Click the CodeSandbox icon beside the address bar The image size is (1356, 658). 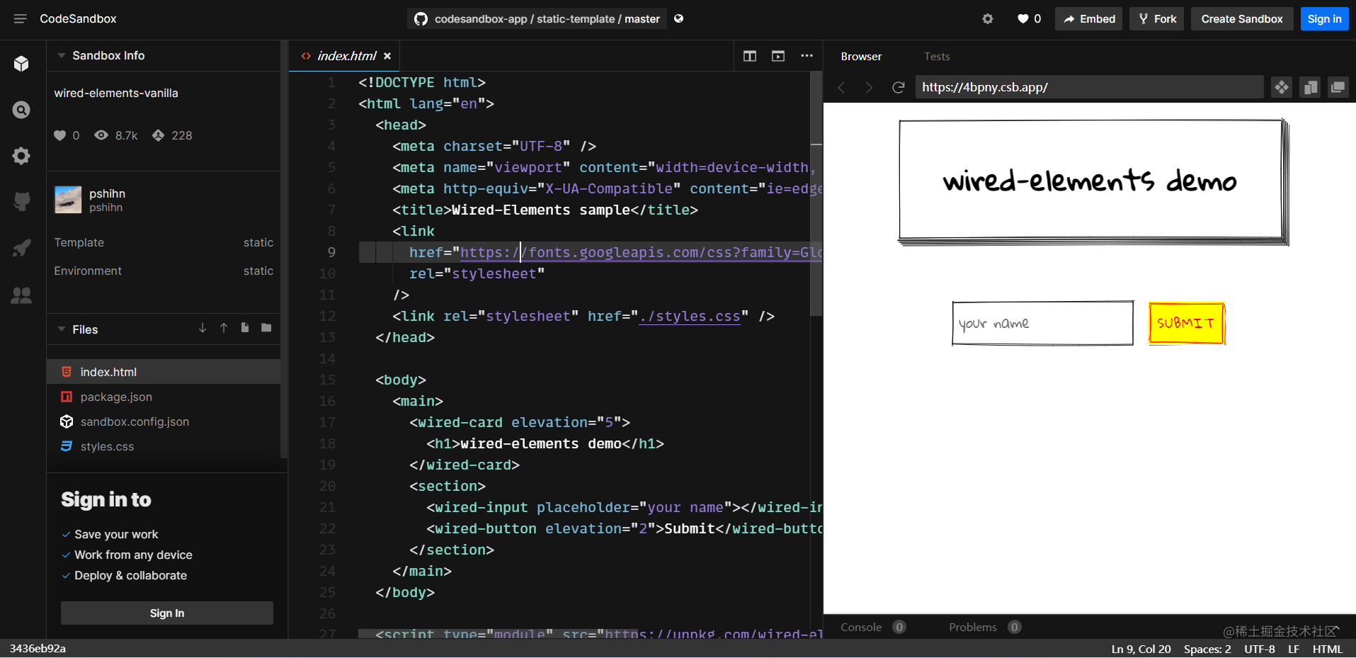(1282, 87)
